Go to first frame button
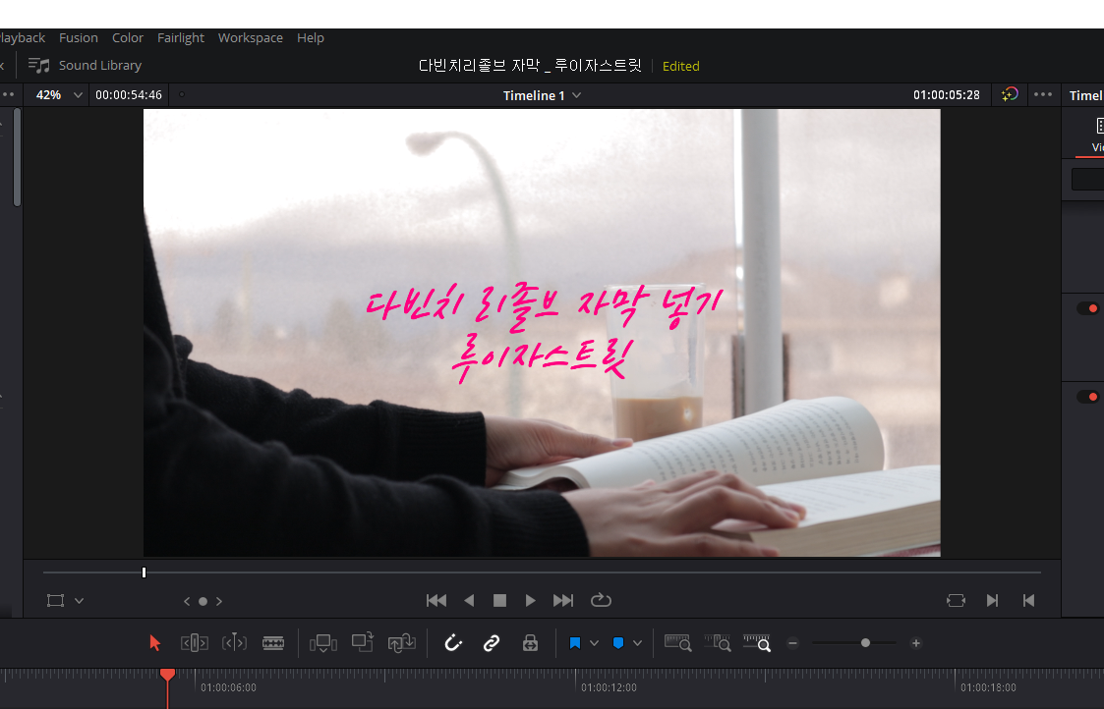This screenshot has height=709, width=1104. 436,601
